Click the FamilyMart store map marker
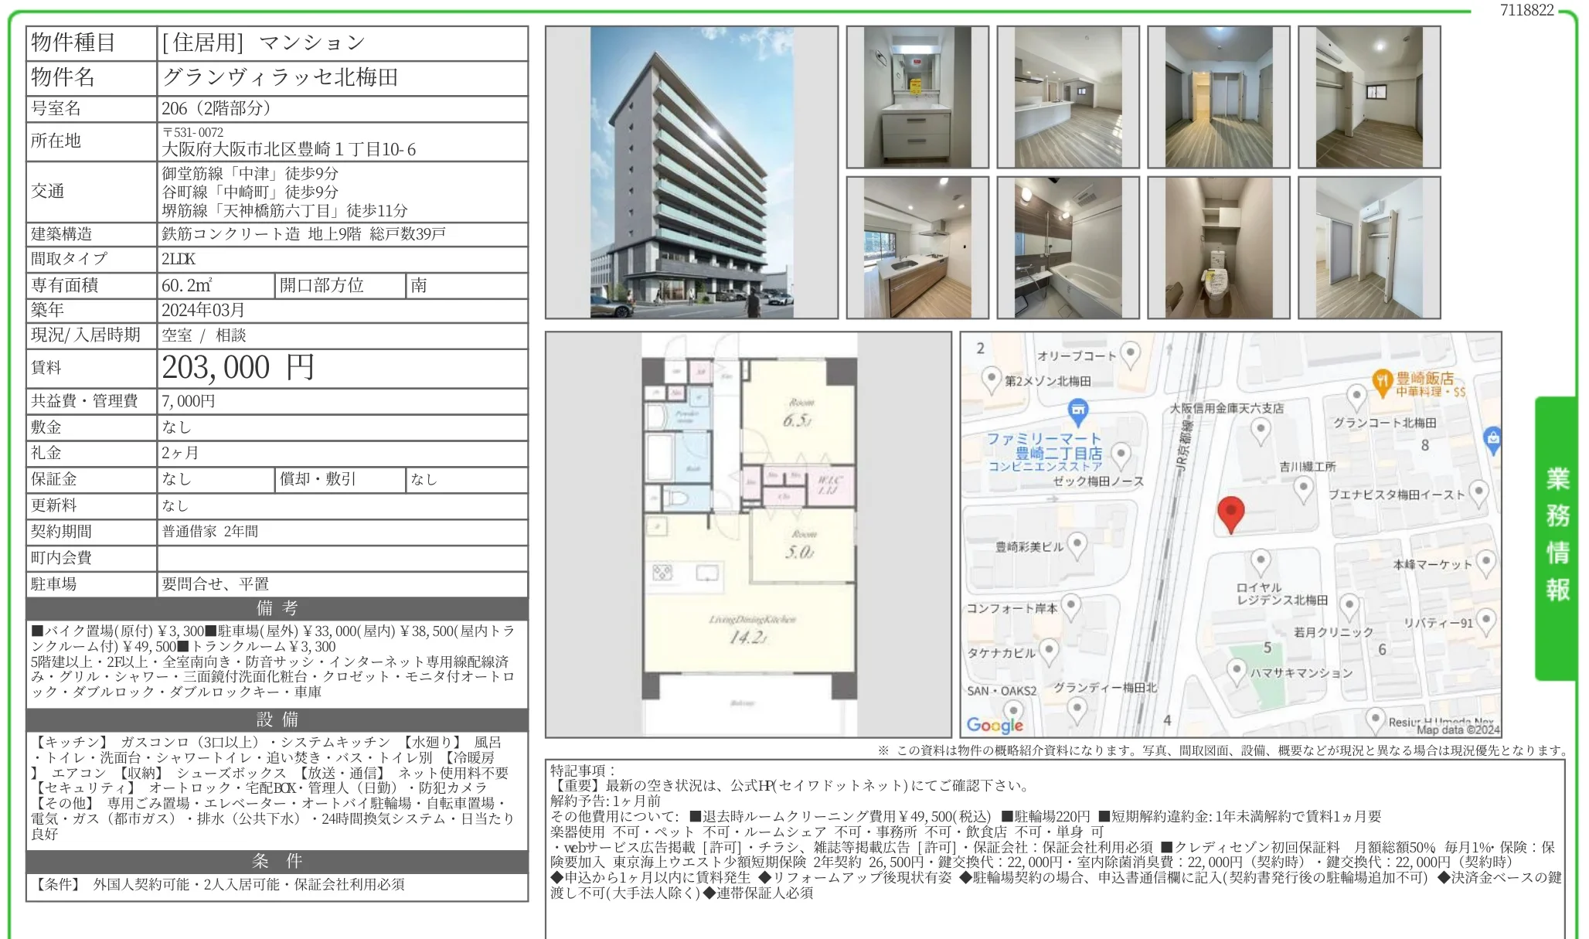Image resolution: width=1589 pixels, height=939 pixels. [1077, 410]
